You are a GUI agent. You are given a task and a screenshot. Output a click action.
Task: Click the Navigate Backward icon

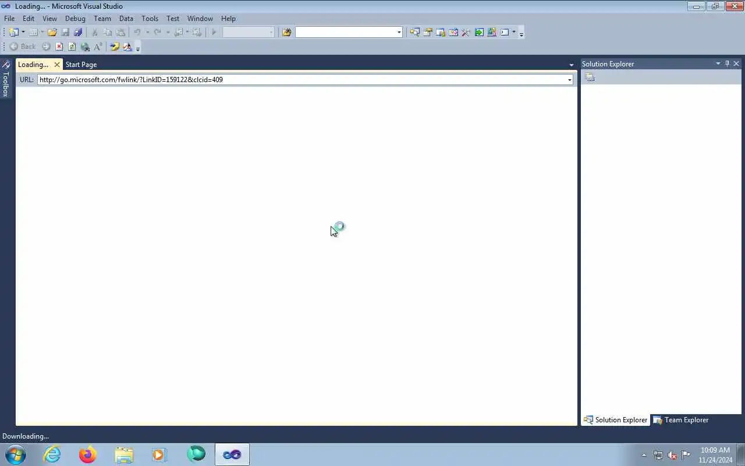pos(178,33)
